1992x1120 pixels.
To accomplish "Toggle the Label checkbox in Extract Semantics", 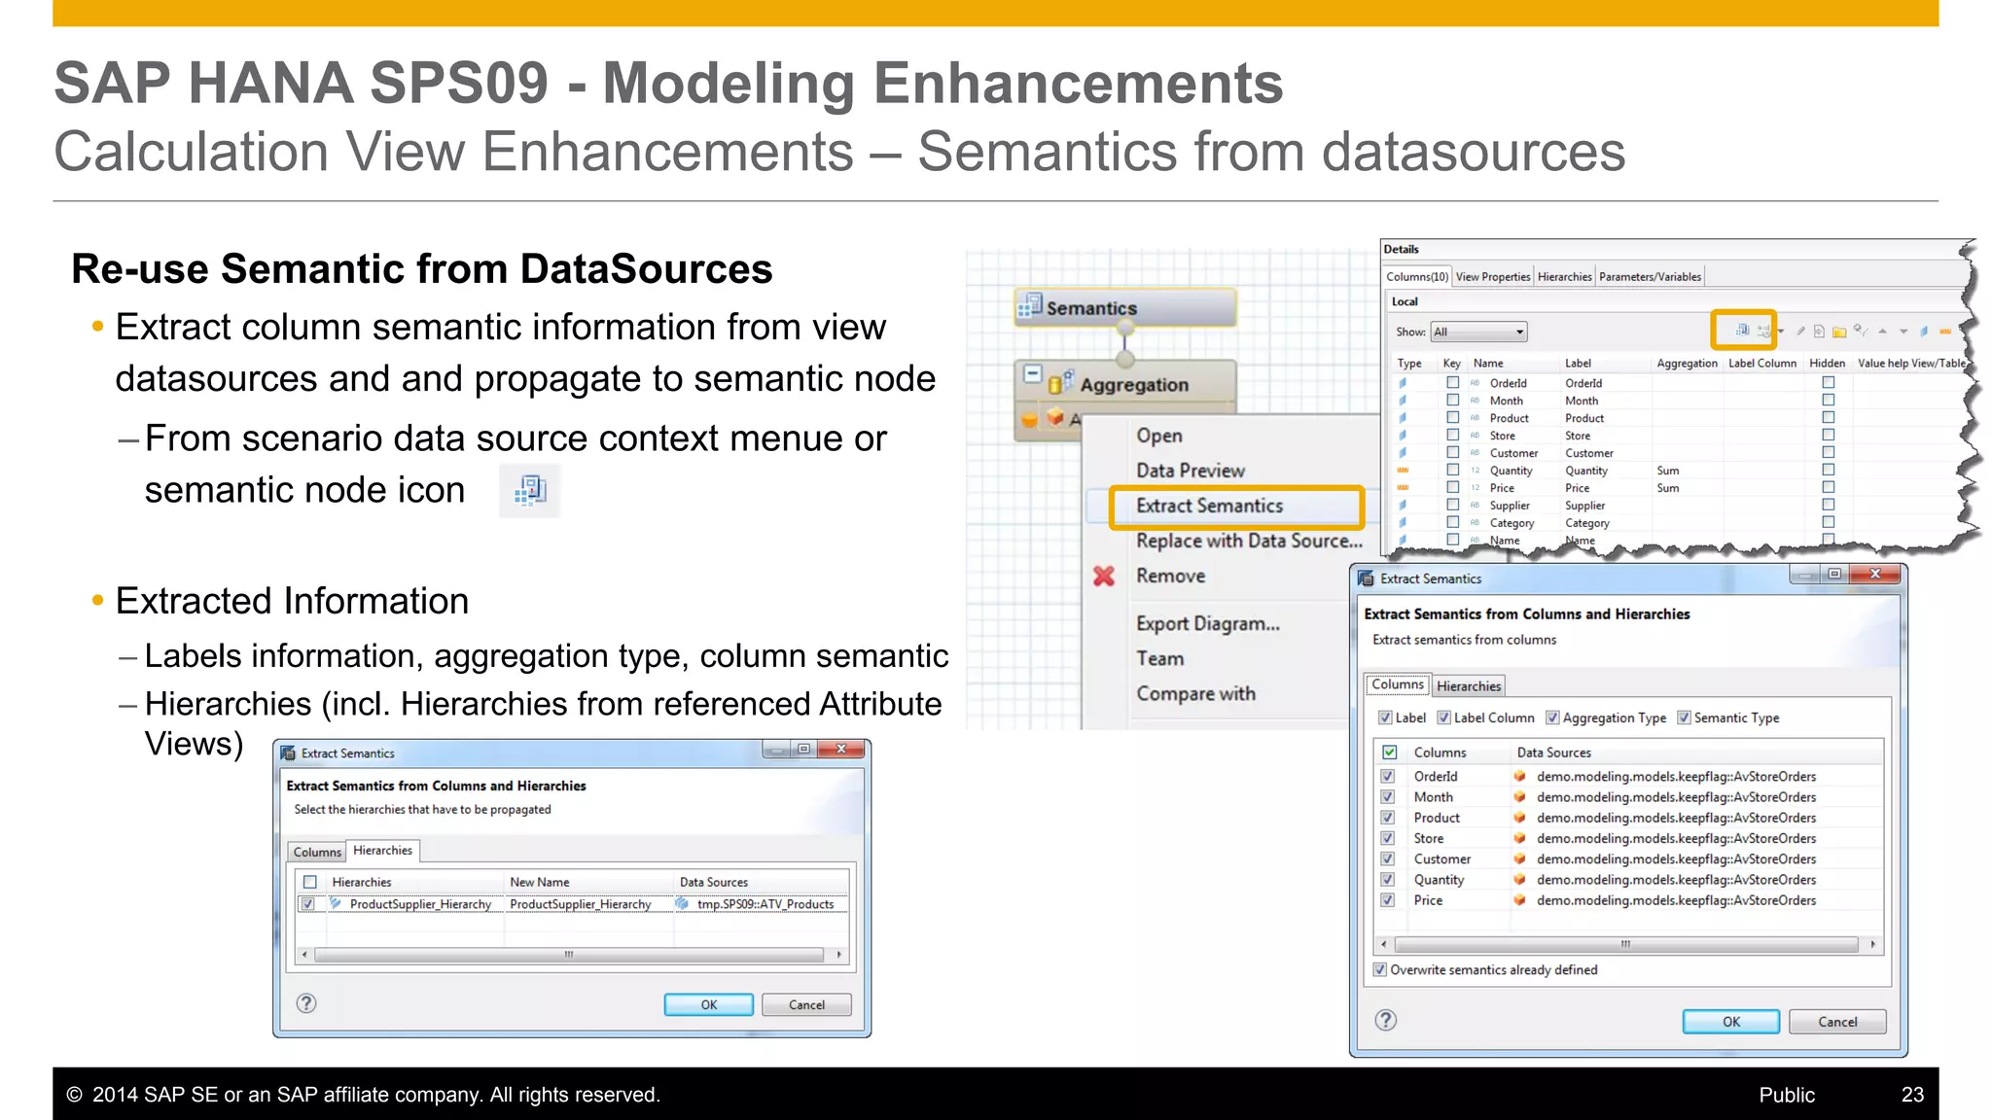I will [x=1385, y=717].
